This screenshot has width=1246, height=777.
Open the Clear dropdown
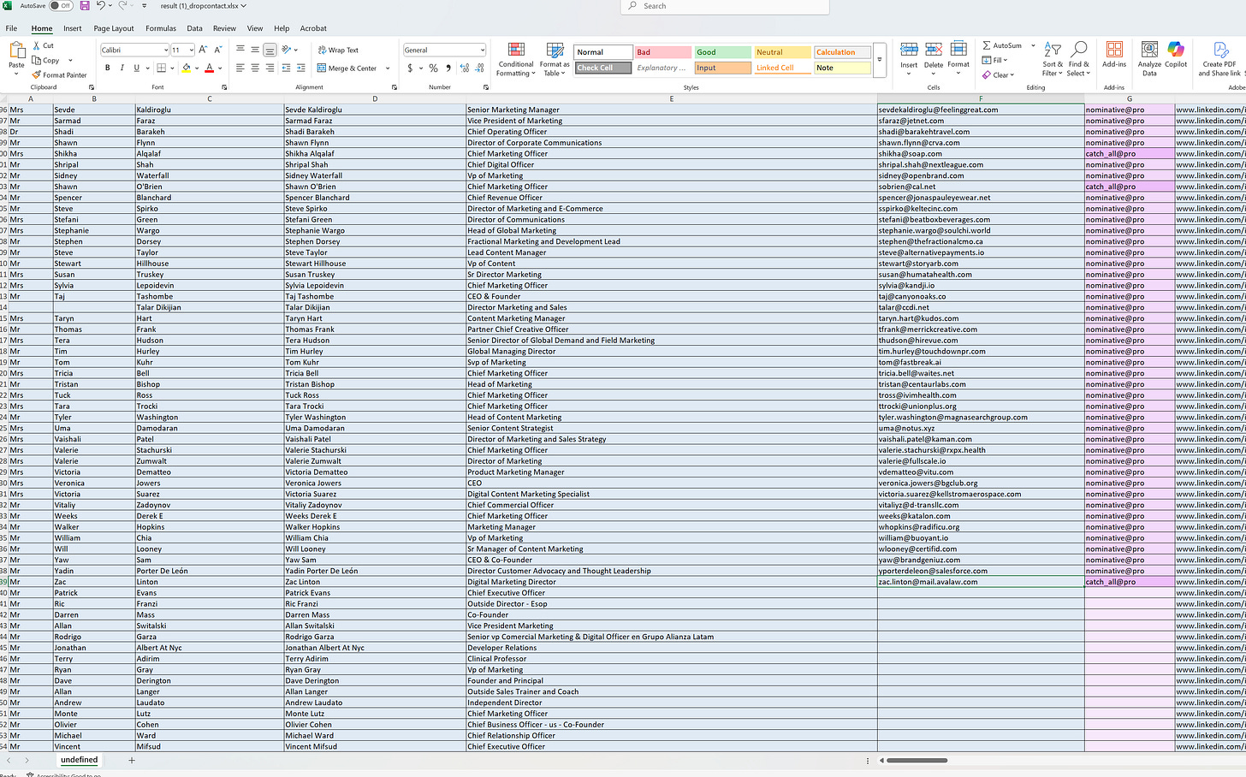999,75
